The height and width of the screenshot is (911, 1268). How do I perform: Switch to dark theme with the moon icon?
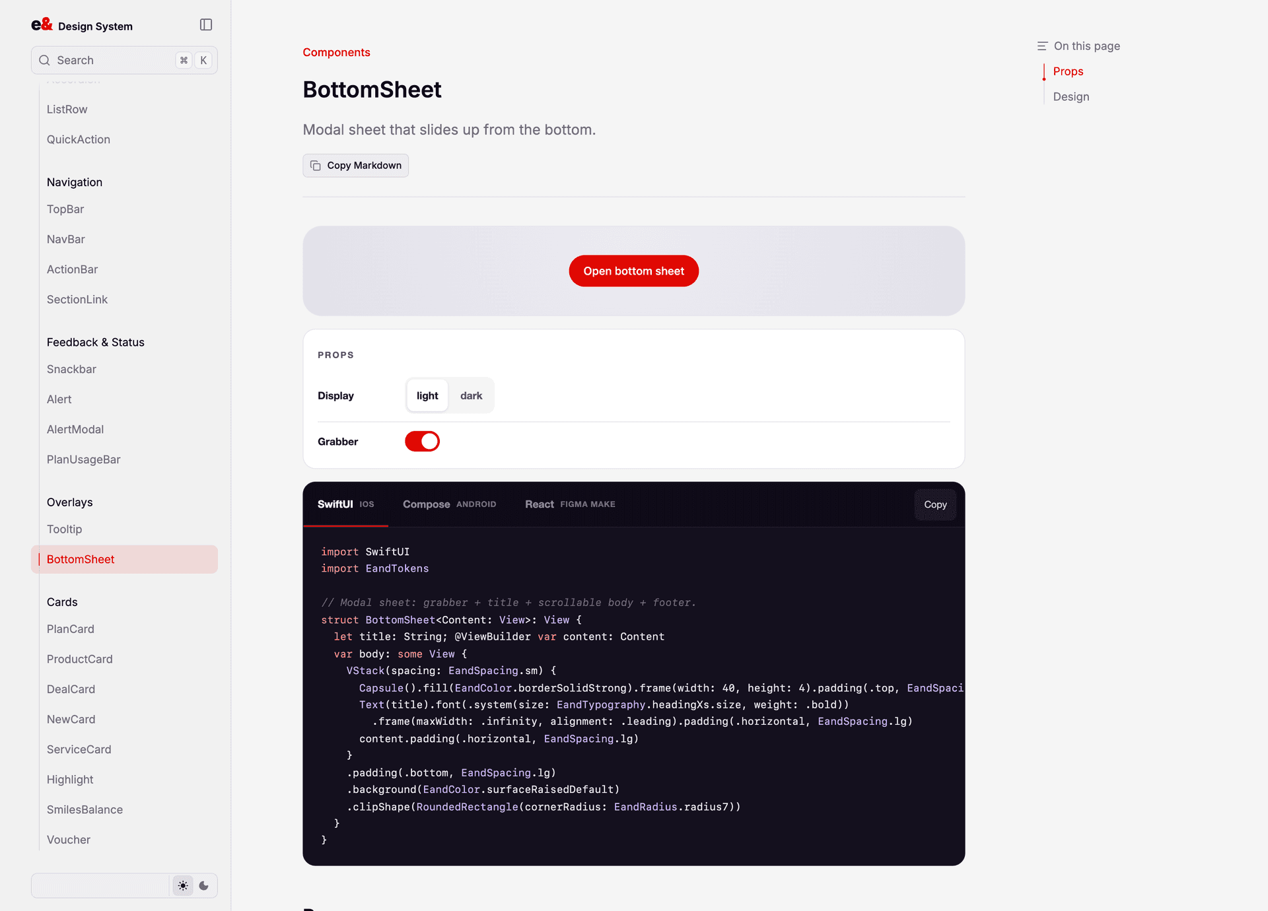tap(204, 886)
